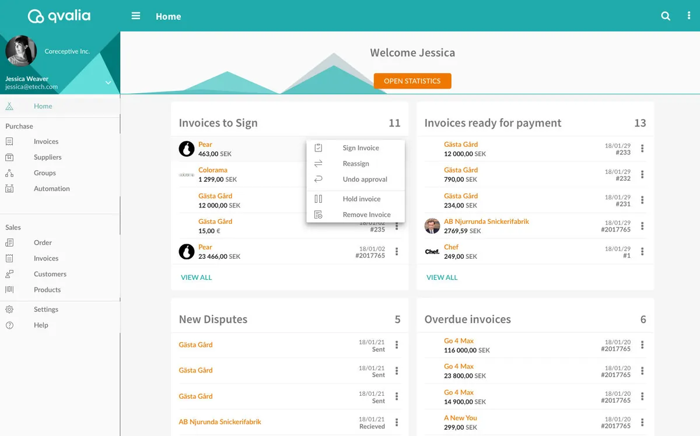
Task: Click the Pear logo on 463,00 SEK row
Action: click(187, 149)
